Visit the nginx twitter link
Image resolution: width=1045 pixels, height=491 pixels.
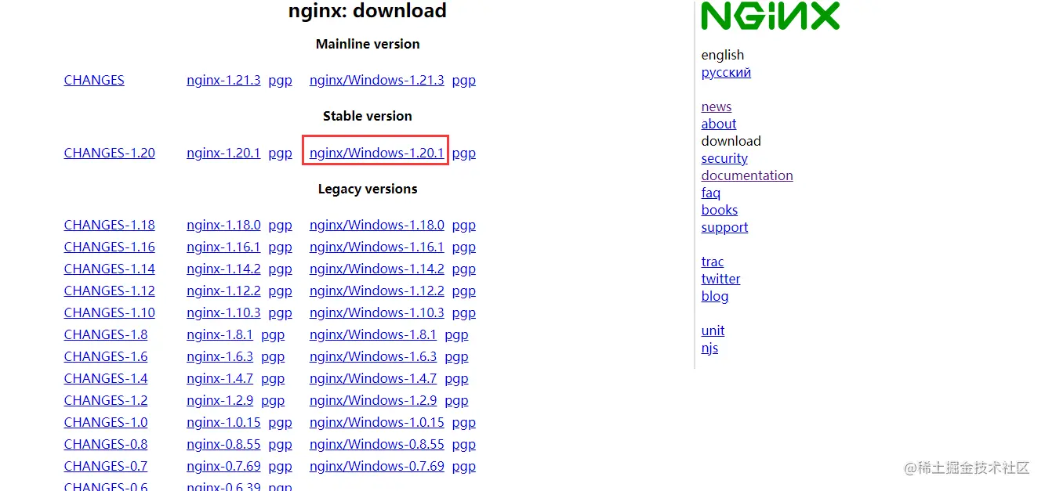point(720,279)
